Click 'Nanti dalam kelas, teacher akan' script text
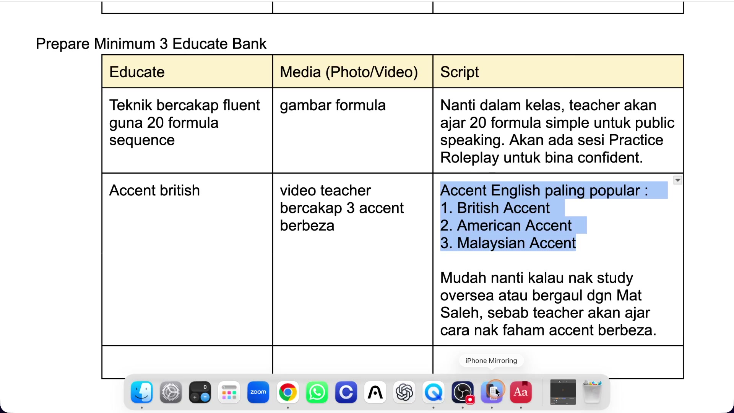 tap(557, 131)
